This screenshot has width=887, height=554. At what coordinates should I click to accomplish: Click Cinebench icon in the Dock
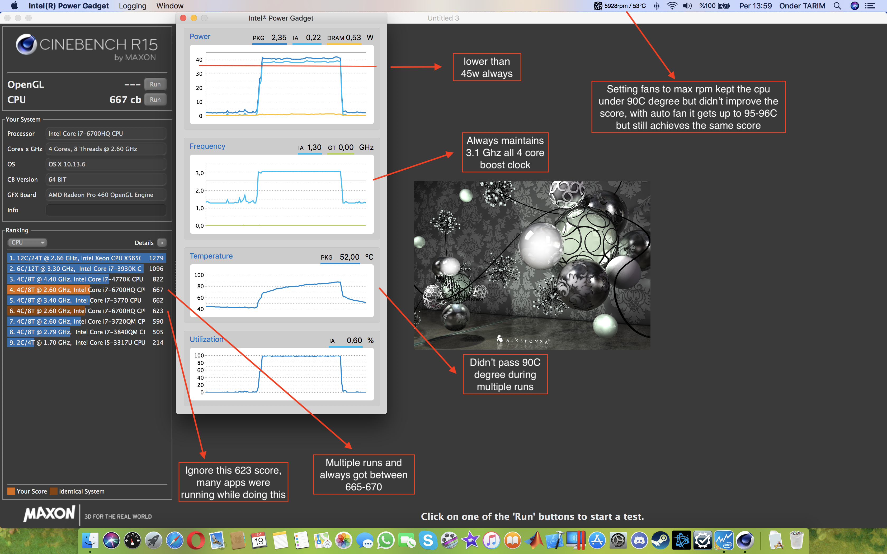click(x=745, y=541)
